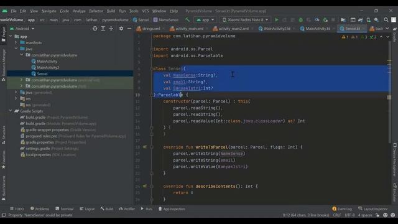This screenshot has height=224, width=398.
Task: Open the Navigate menu
Action: coord(49,11)
